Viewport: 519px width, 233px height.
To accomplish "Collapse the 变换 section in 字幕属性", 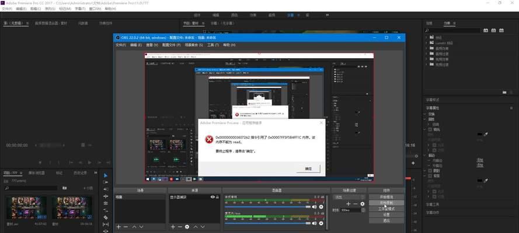I will 426,114.
